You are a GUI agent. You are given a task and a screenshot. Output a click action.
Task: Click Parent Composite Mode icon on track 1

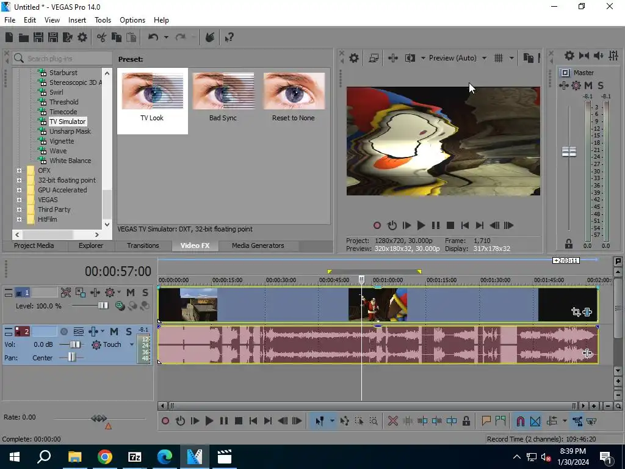point(120,306)
